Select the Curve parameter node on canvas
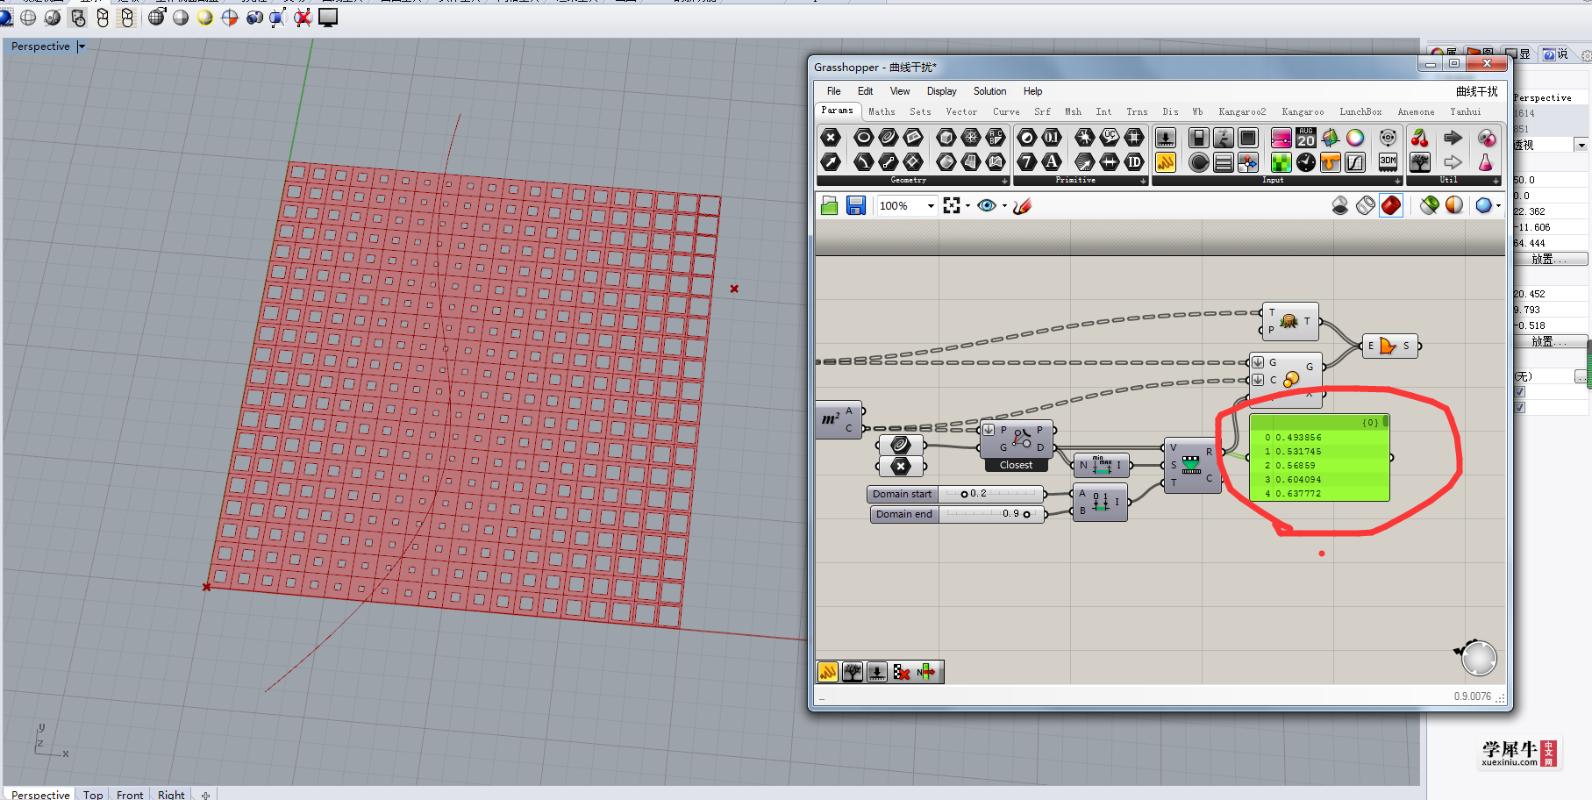1592x800 pixels. [900, 445]
